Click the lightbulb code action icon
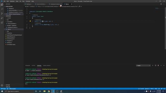 [x=30, y=21]
